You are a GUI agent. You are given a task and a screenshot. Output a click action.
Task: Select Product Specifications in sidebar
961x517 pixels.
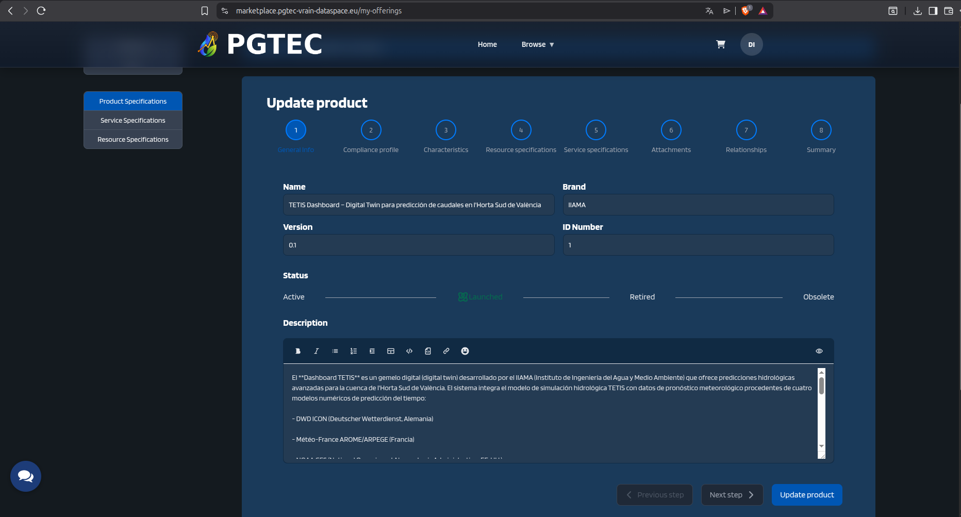[x=133, y=101]
